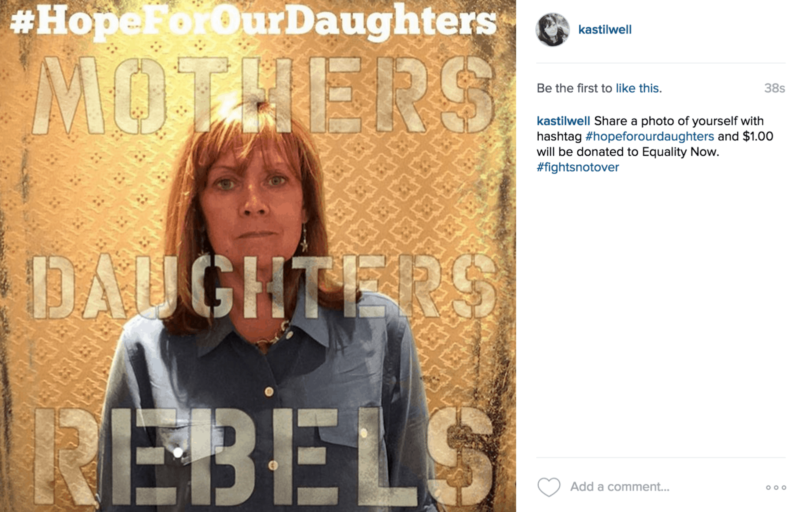The image size is (804, 512).
Task: Select the kastilwell username in the caption
Action: (563, 121)
